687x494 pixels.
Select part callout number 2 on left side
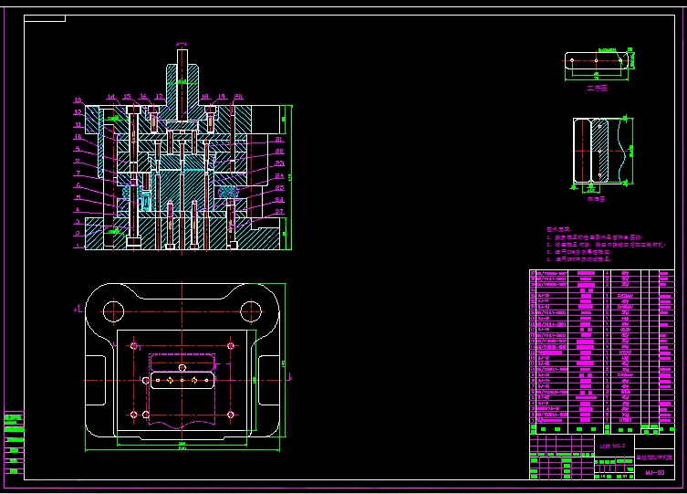click(78, 234)
